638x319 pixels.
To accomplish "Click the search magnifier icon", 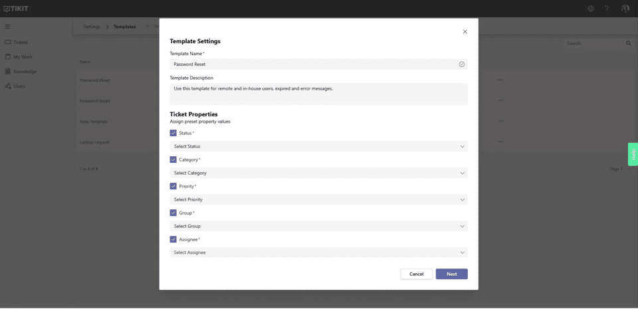I will coord(629,43).
